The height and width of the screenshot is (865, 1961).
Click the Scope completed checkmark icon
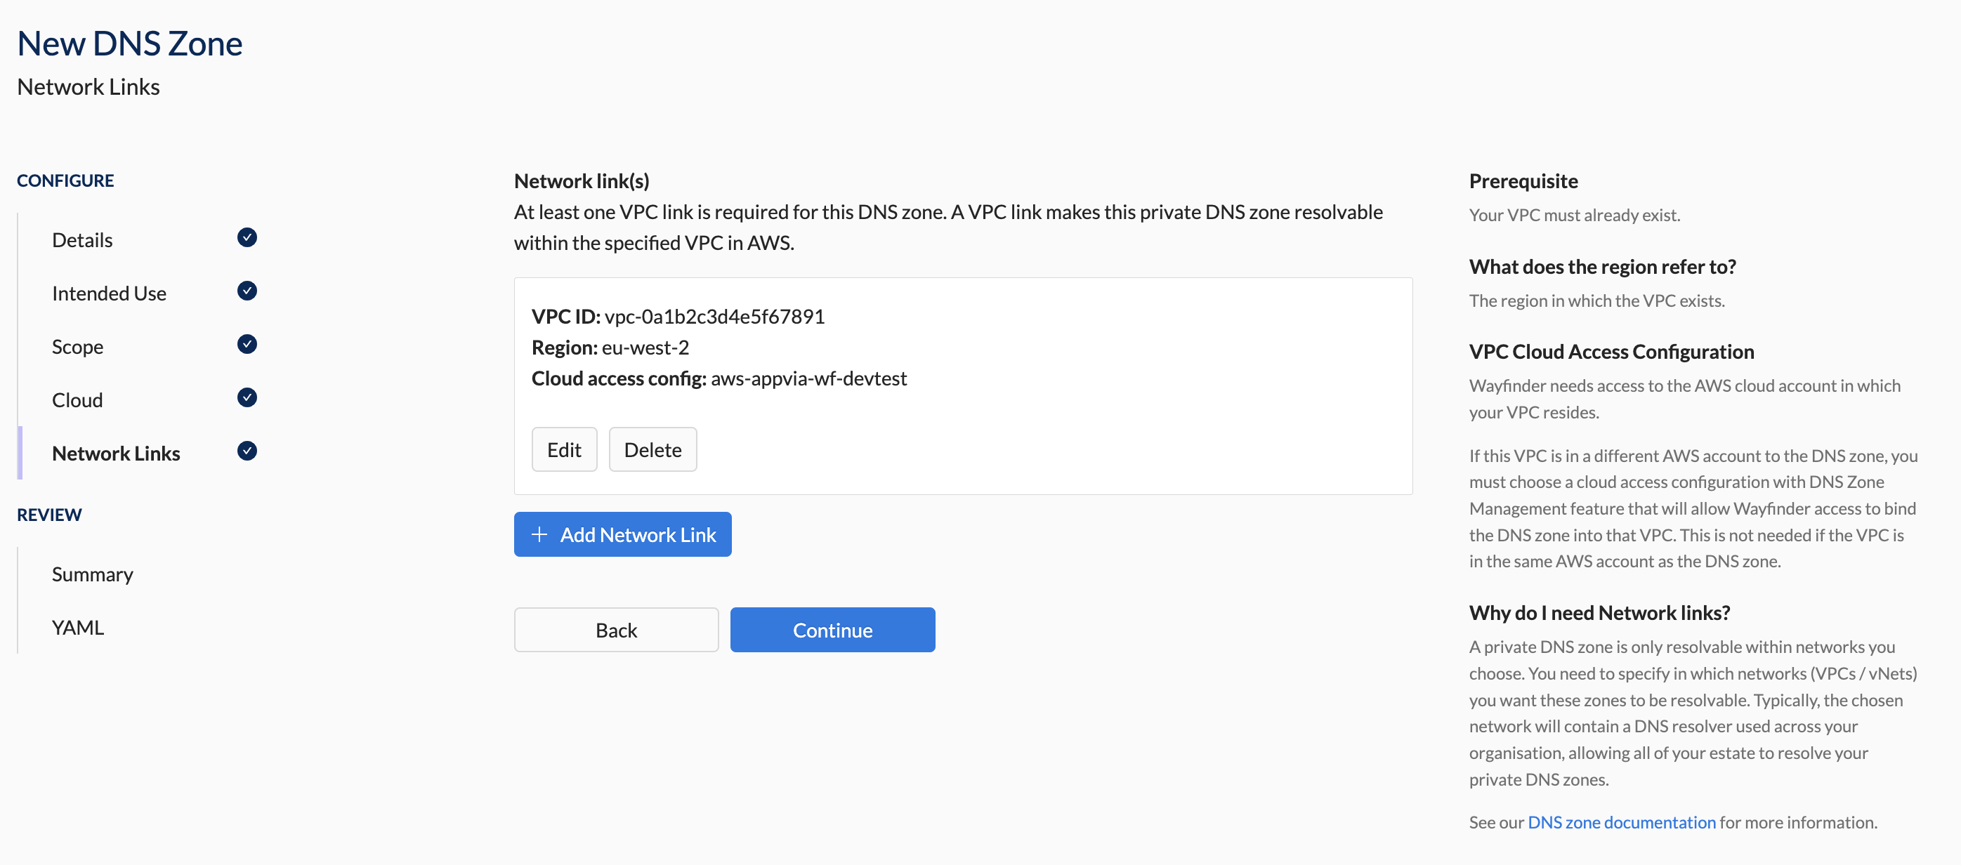pyautogui.click(x=247, y=344)
